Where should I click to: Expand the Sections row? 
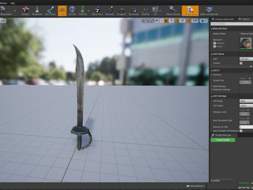point(211,75)
